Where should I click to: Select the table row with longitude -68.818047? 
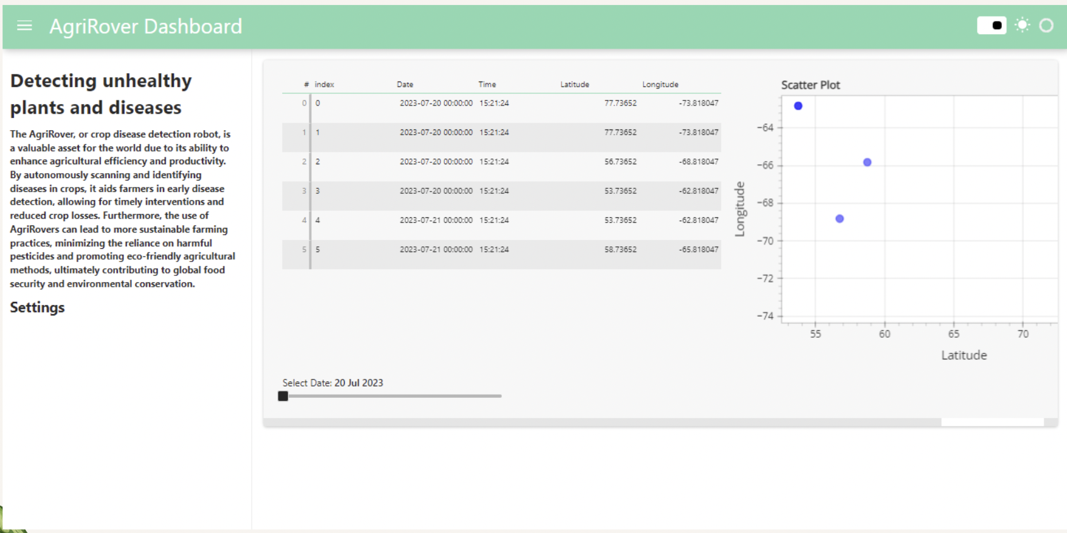[505, 162]
